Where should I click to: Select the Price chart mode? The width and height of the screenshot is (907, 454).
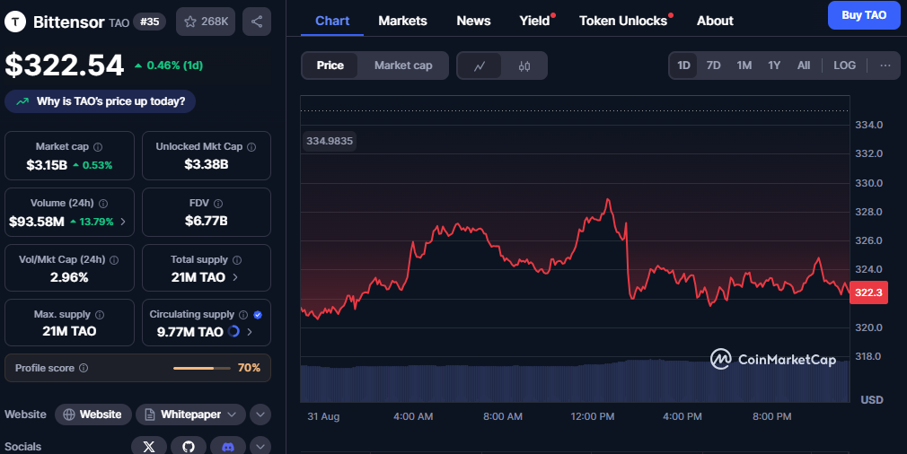[x=330, y=65]
